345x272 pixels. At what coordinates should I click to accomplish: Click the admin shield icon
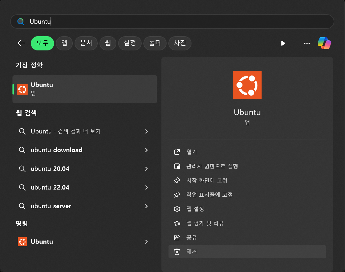click(x=177, y=166)
